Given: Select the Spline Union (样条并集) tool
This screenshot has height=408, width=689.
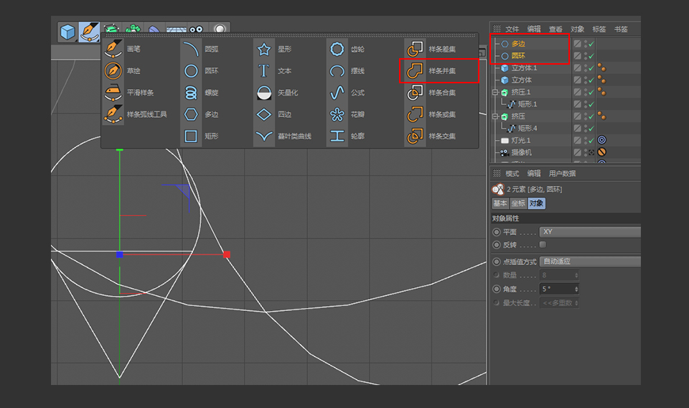Looking at the screenshot, I should coord(415,71).
